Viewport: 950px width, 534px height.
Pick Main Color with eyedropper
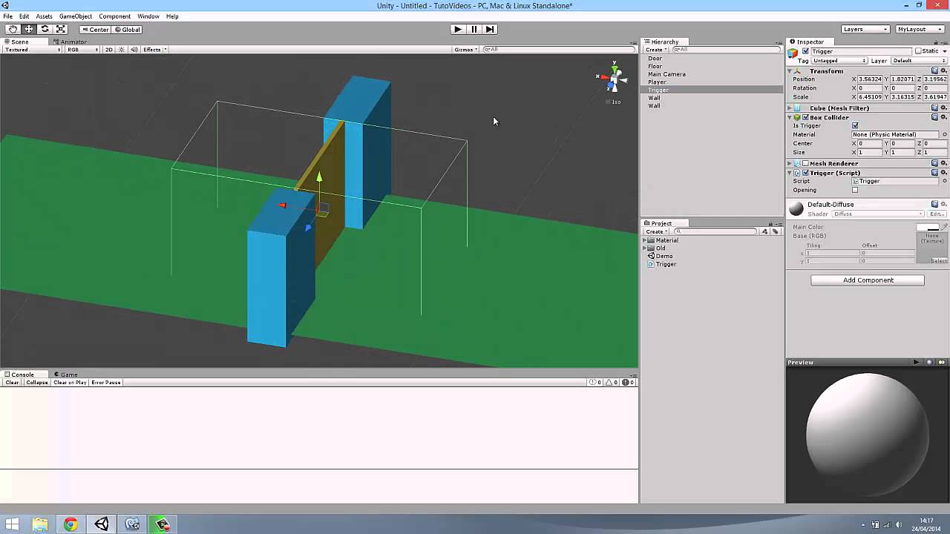[944, 227]
